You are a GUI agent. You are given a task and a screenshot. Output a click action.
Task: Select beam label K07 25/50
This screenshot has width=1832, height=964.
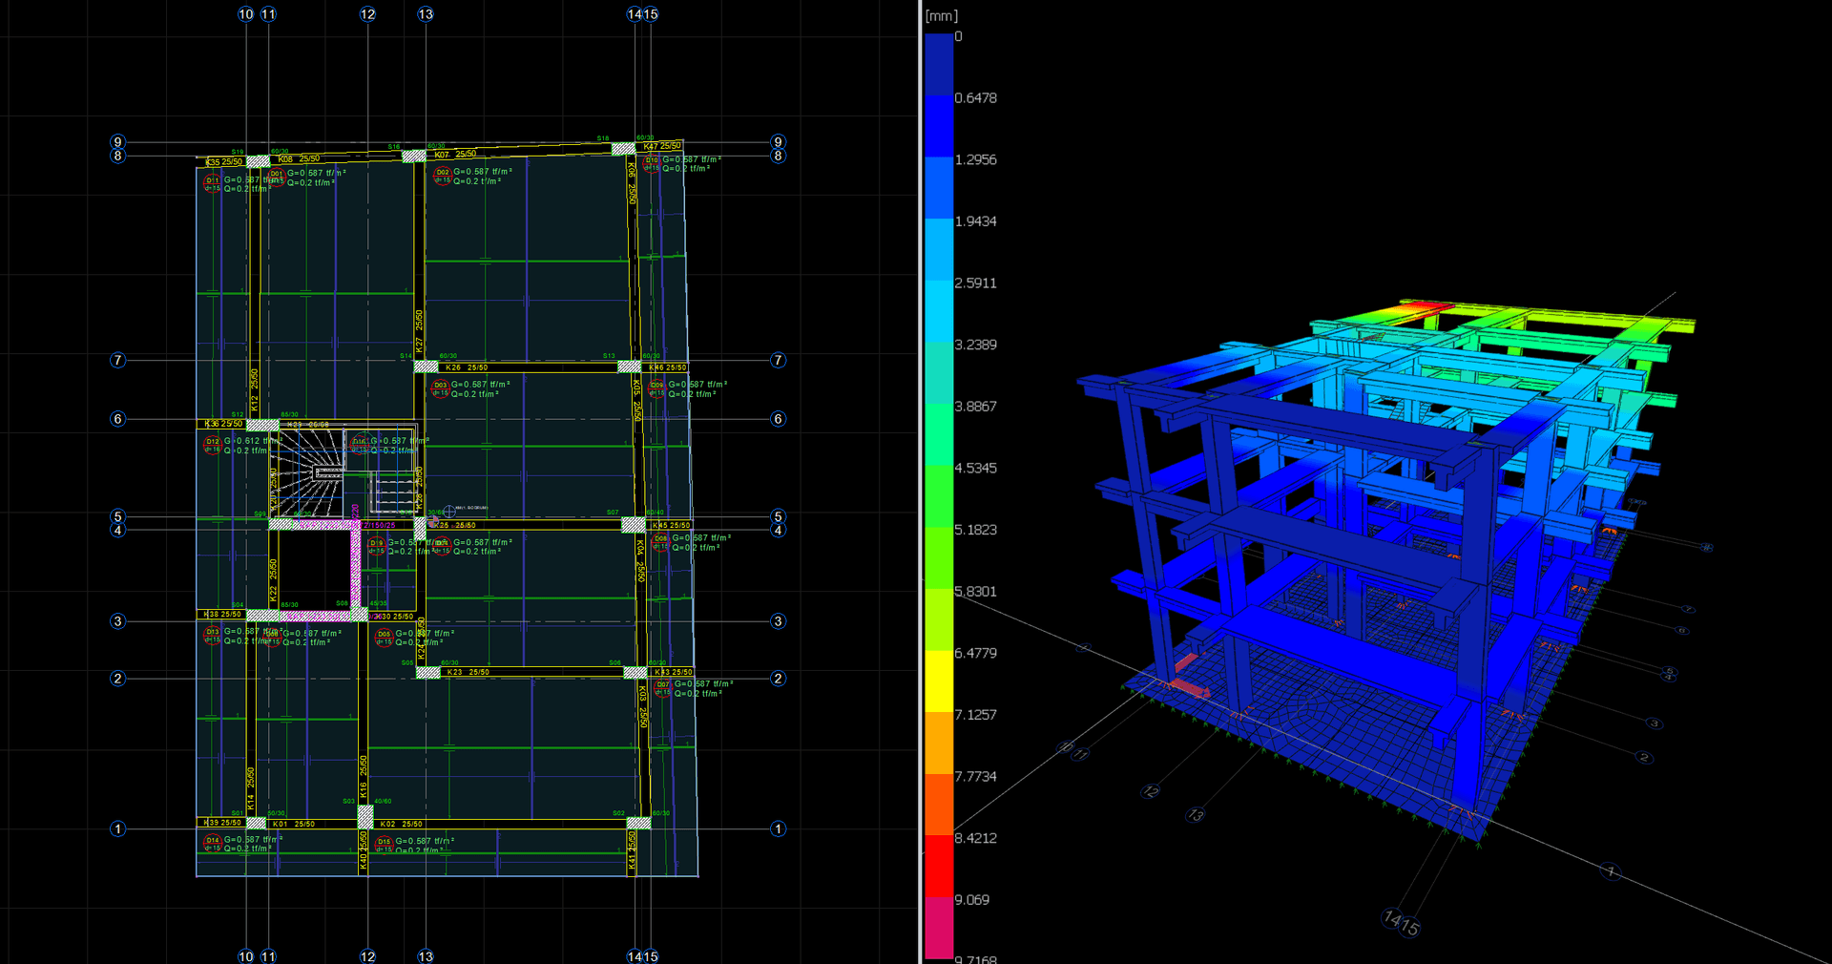pos(455,154)
